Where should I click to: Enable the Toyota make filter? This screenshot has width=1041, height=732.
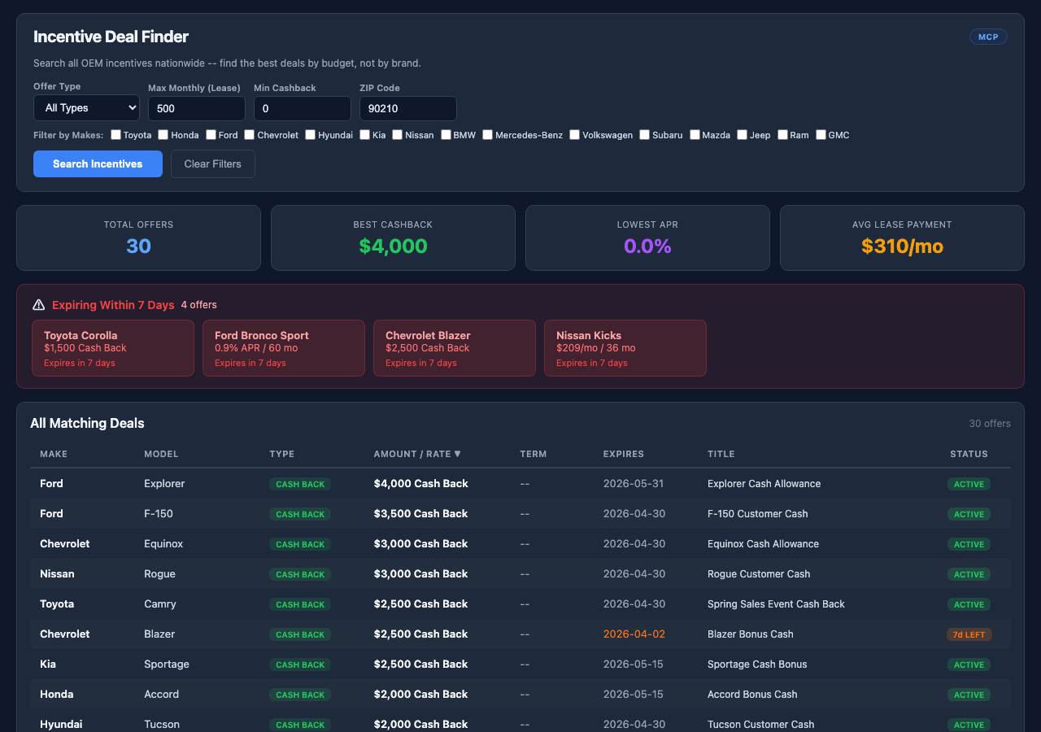[x=115, y=134]
